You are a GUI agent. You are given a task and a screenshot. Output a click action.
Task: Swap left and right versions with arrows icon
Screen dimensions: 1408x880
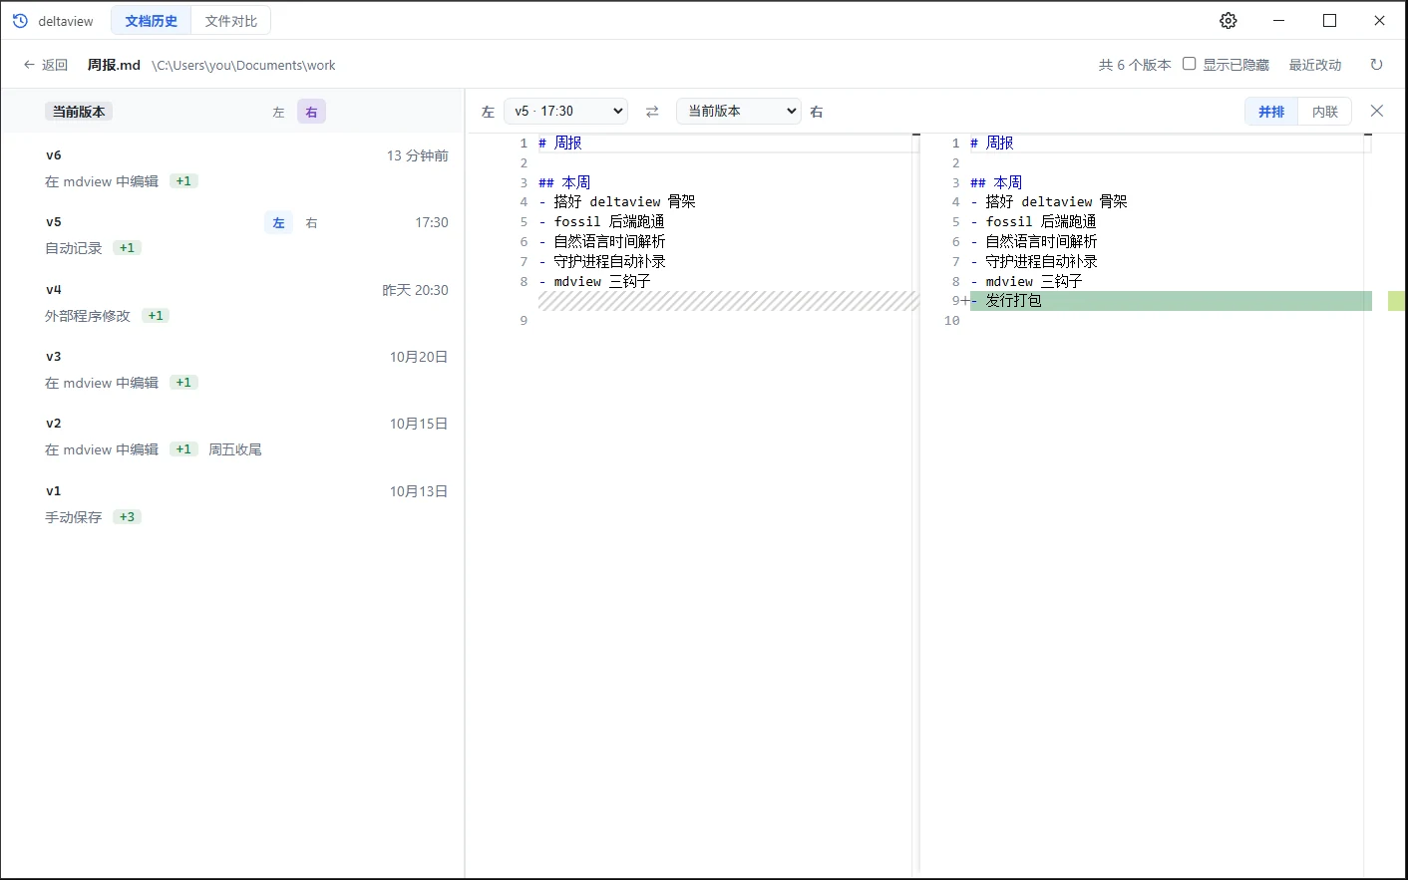click(652, 112)
